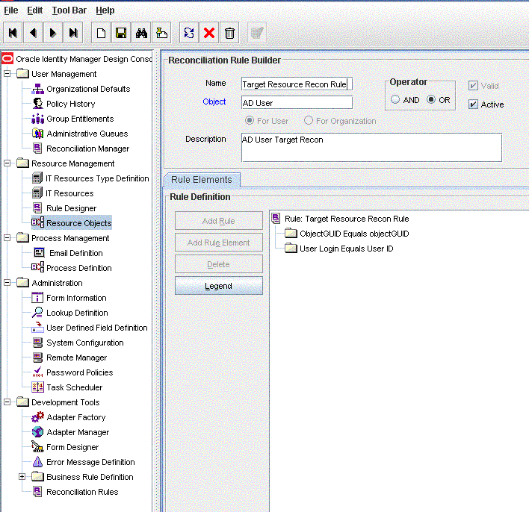Click the blue Object lookup label
The height and width of the screenshot is (512, 529).
coord(214,102)
